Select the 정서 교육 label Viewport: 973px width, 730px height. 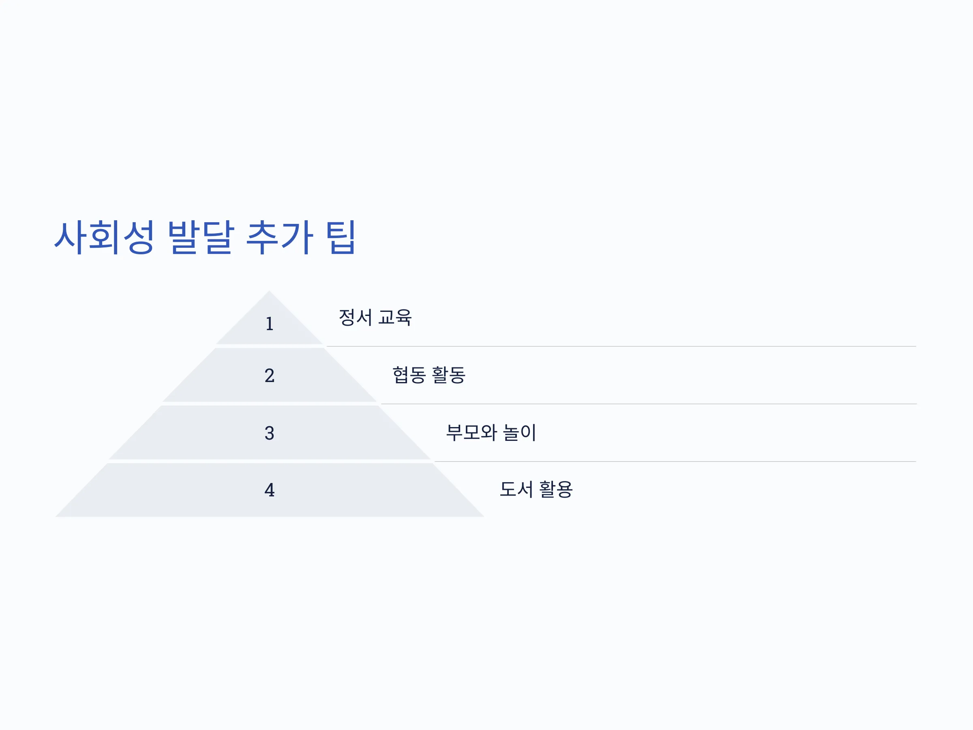pyautogui.click(x=375, y=317)
